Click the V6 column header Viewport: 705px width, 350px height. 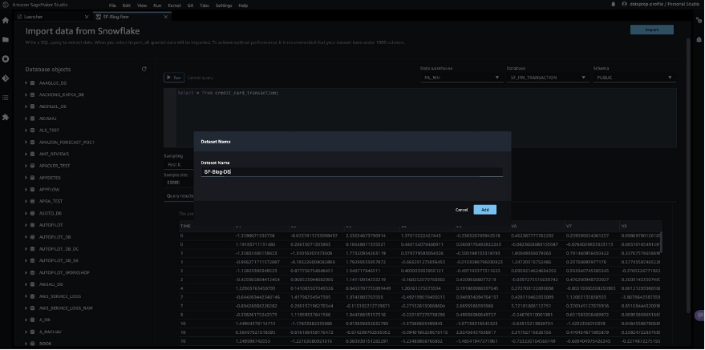point(537,226)
